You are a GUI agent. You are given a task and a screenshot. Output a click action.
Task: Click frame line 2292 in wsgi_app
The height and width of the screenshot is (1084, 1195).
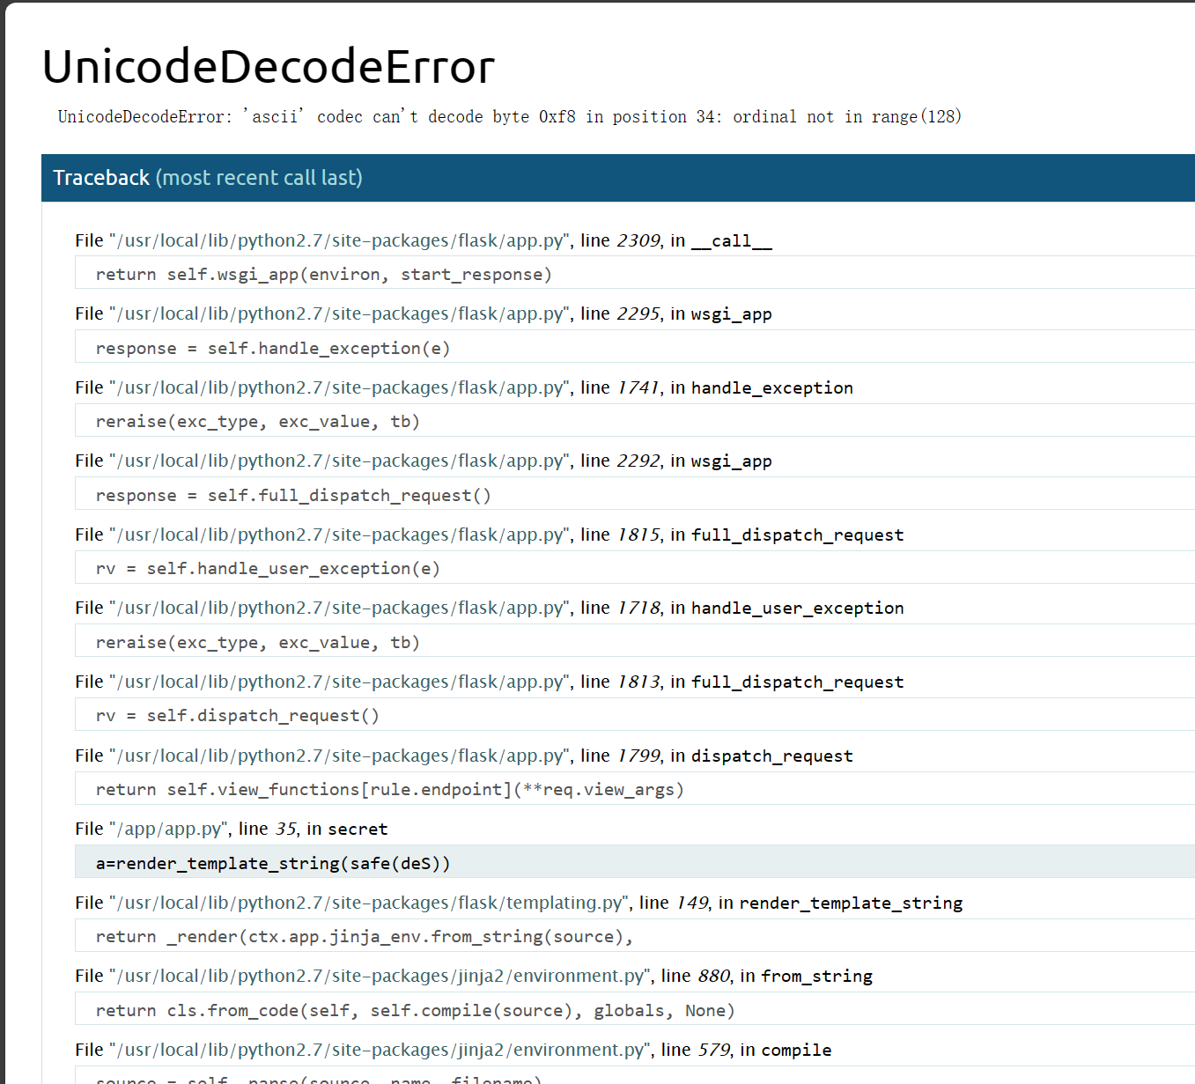pyautogui.click(x=424, y=461)
